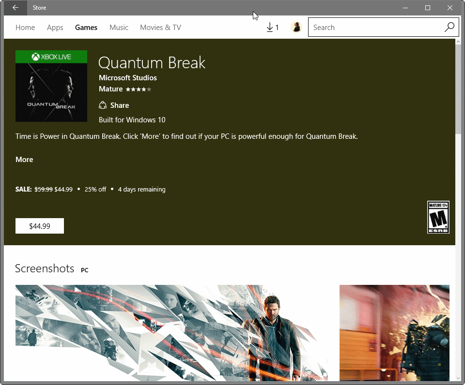Image resolution: width=465 pixels, height=385 pixels.
Task: Close the Store window
Action: point(450,8)
